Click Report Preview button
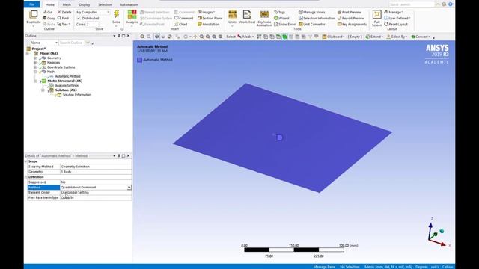479x269 pixels. 351,18
